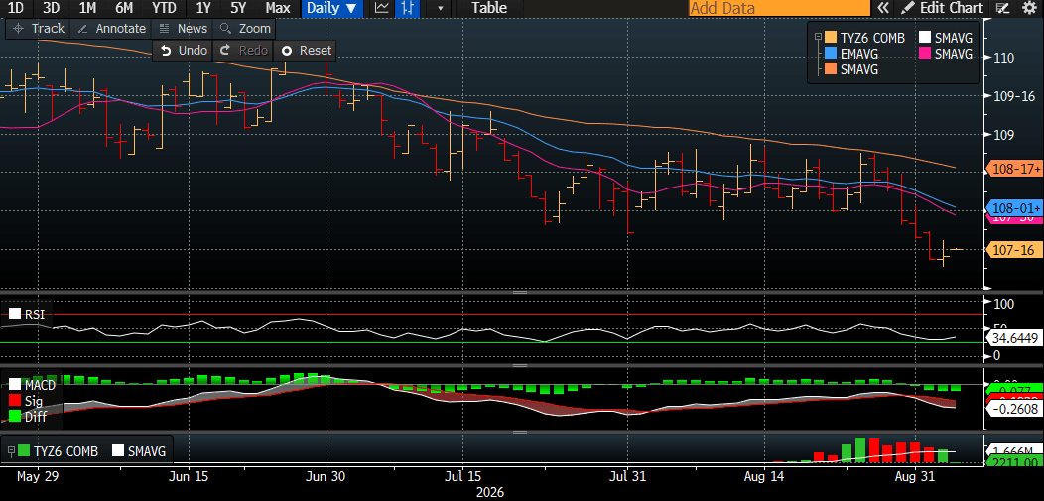Click the Reset button
The width and height of the screenshot is (1044, 501).
point(307,50)
